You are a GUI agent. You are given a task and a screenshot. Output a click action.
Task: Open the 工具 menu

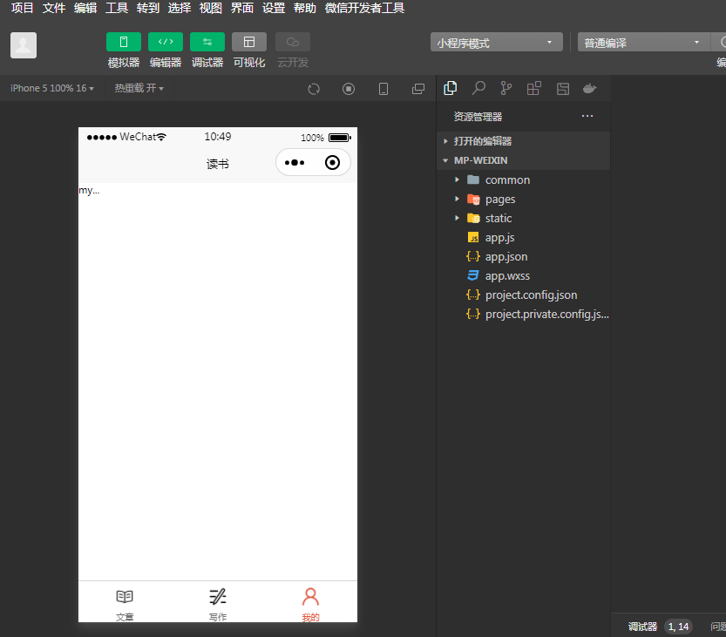click(x=117, y=8)
